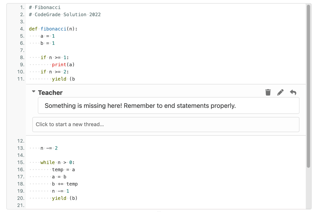Click line number 18 beside b += temp
This screenshot has width=318, height=212.
pyautogui.click(x=21, y=184)
